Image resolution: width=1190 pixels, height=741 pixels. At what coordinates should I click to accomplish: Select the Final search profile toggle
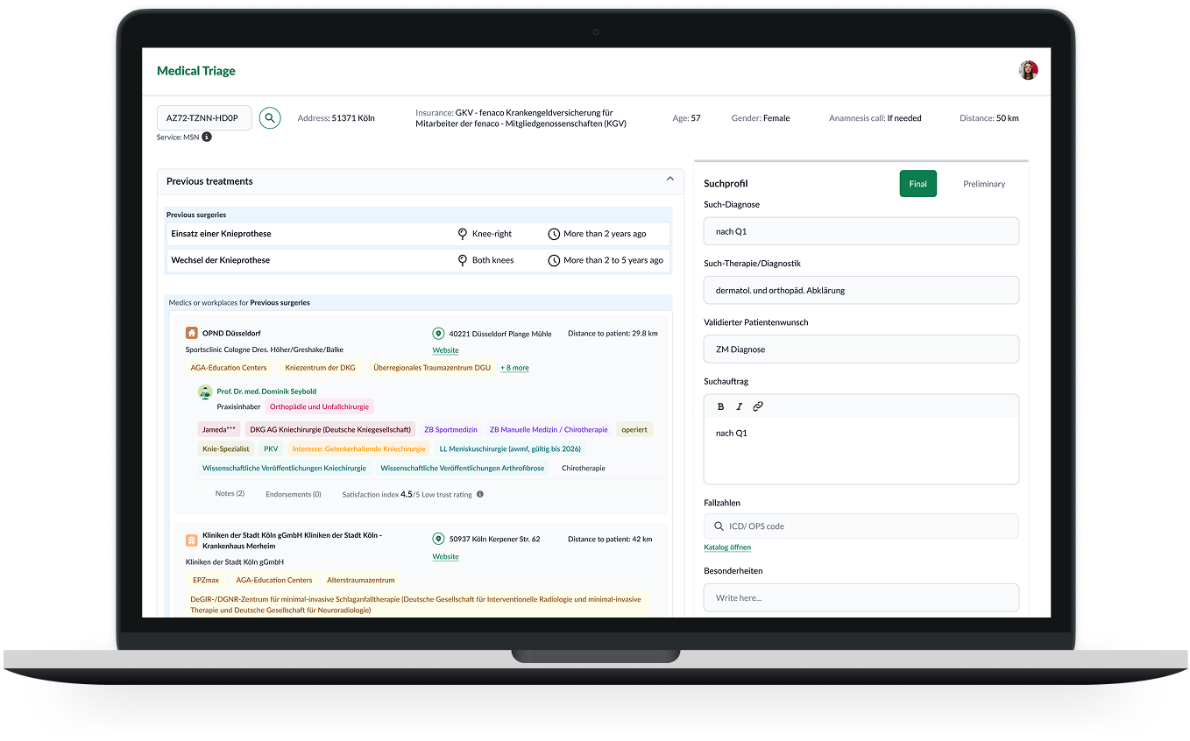coord(917,184)
